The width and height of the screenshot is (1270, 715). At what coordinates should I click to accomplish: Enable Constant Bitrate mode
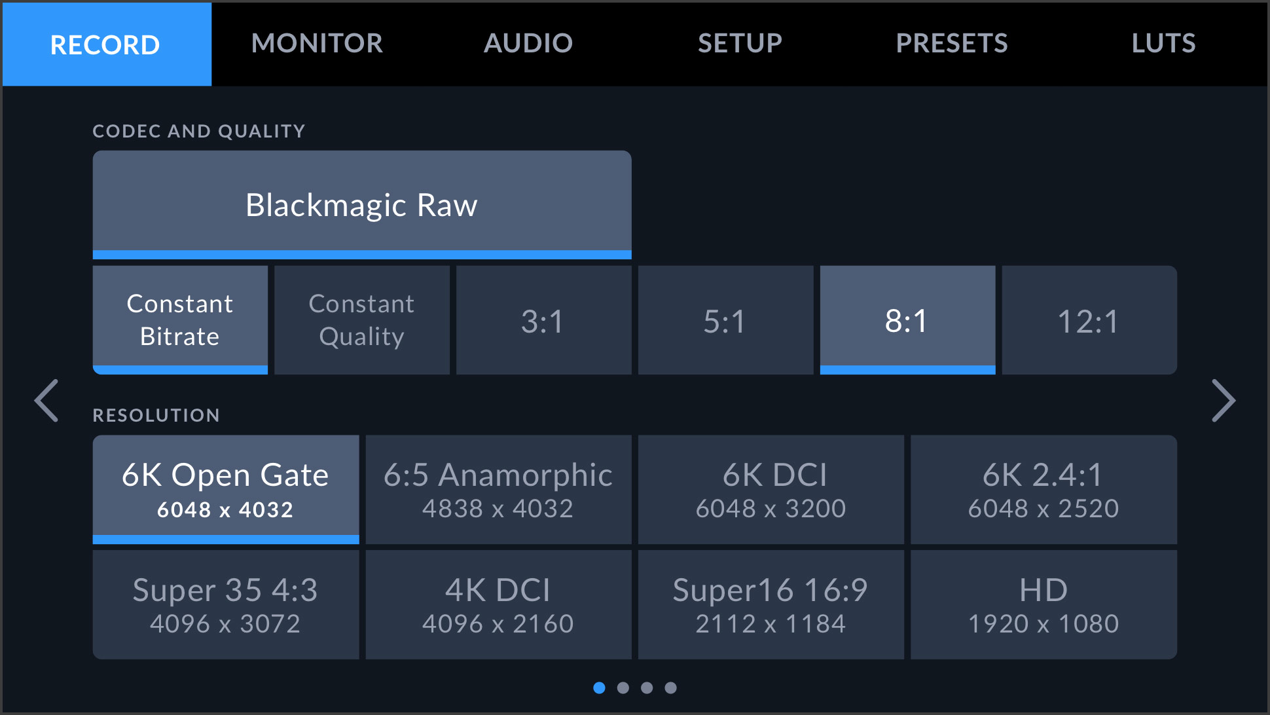180,320
